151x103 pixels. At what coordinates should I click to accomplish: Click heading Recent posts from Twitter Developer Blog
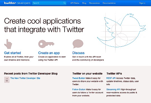[x=31, y=74]
